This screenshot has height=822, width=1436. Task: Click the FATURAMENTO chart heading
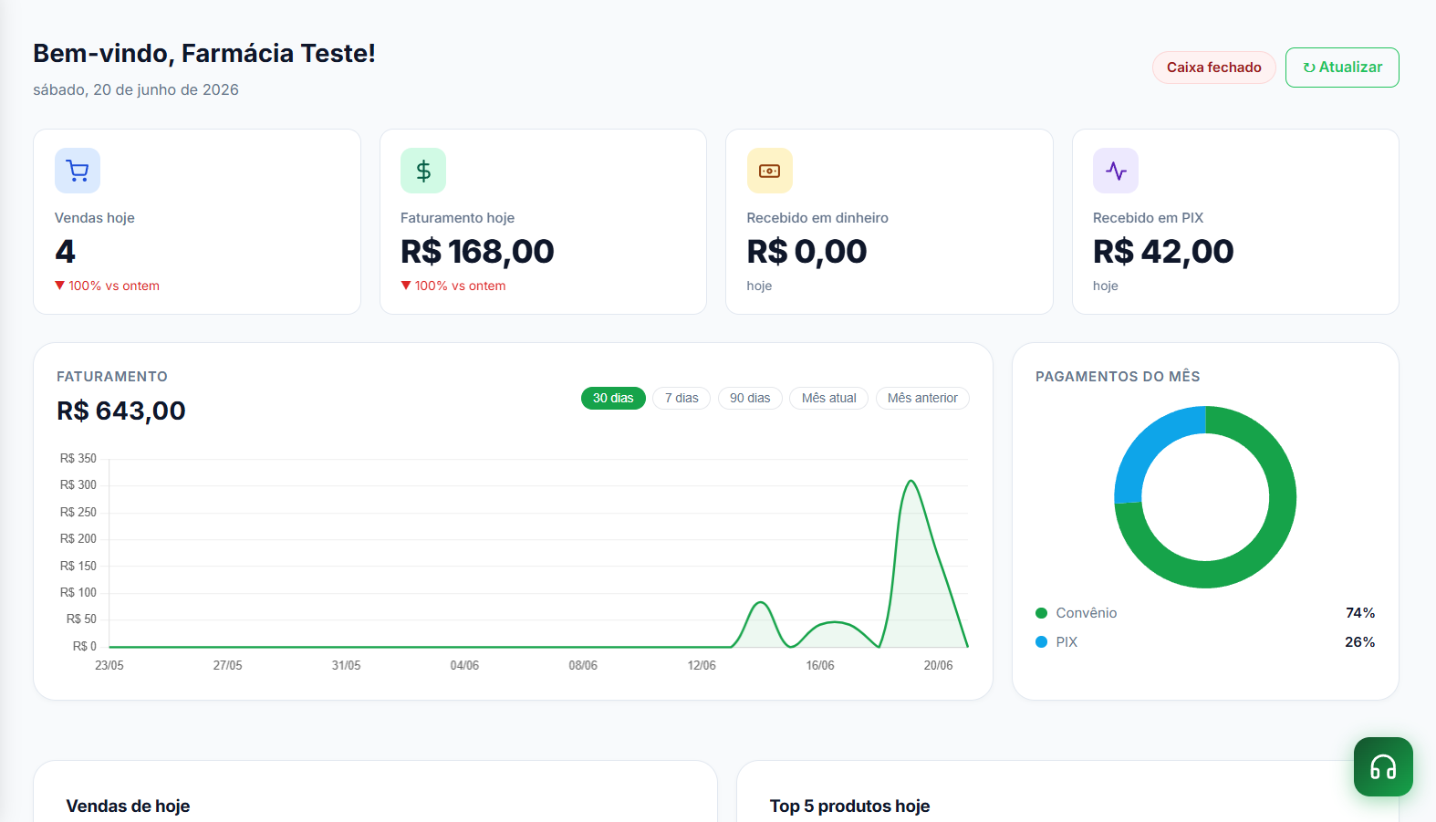(x=112, y=377)
